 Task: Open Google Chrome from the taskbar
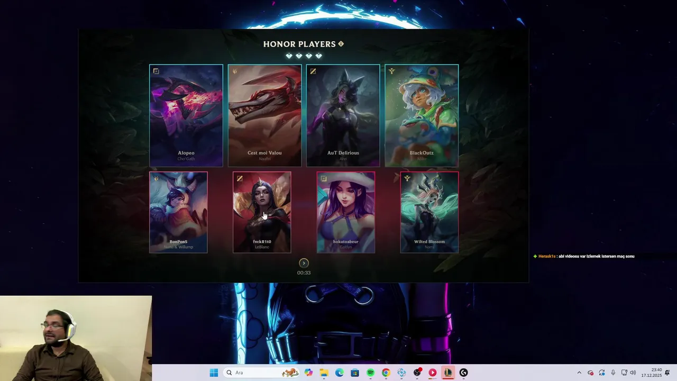(x=386, y=373)
